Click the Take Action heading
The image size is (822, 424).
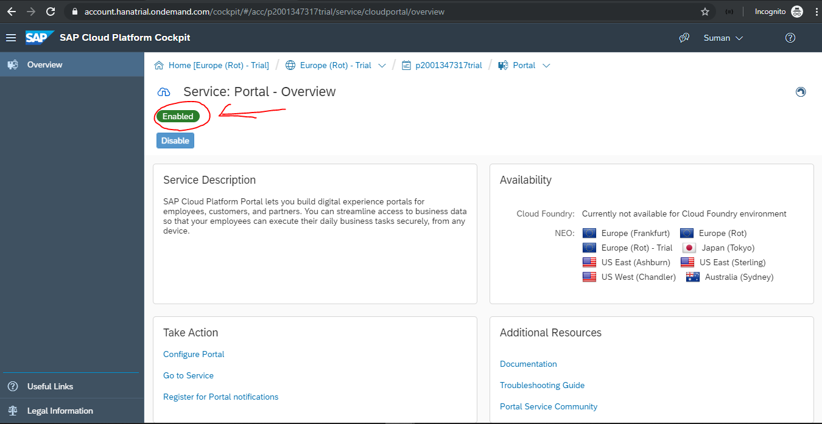coord(191,333)
